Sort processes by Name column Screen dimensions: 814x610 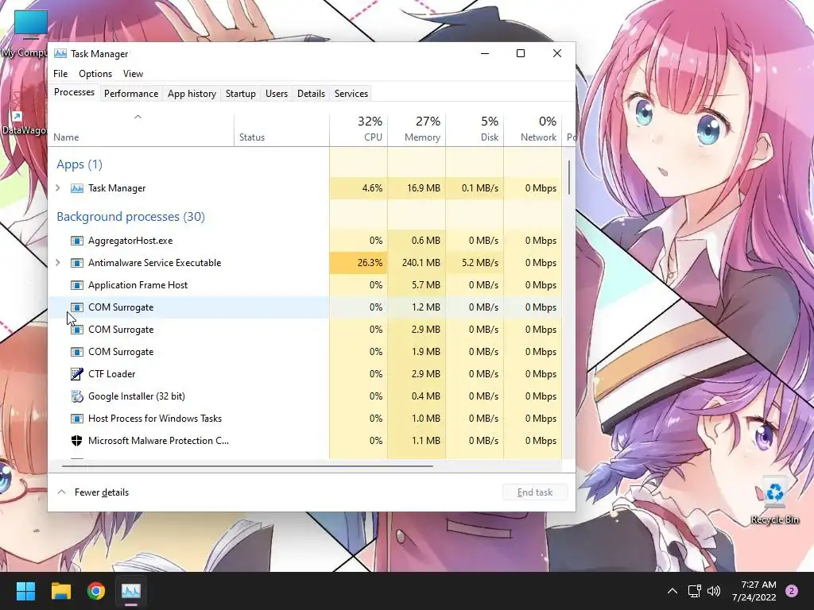tap(141, 129)
